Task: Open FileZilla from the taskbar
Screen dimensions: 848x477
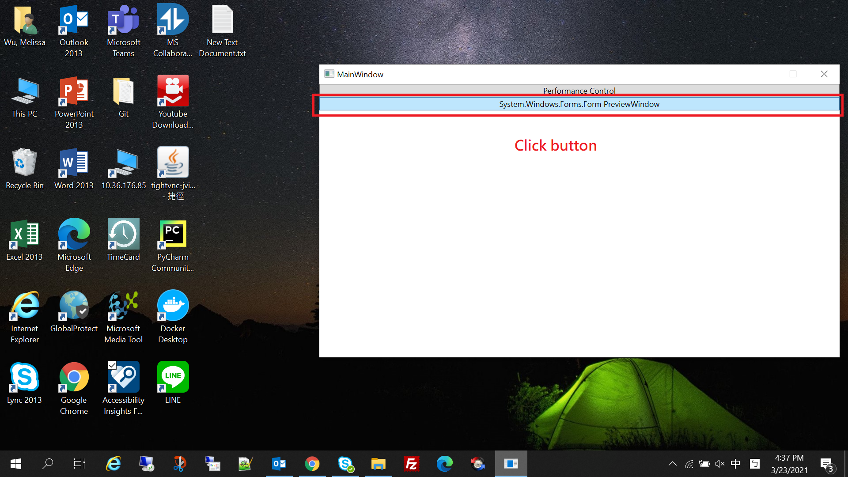Action: coord(411,464)
